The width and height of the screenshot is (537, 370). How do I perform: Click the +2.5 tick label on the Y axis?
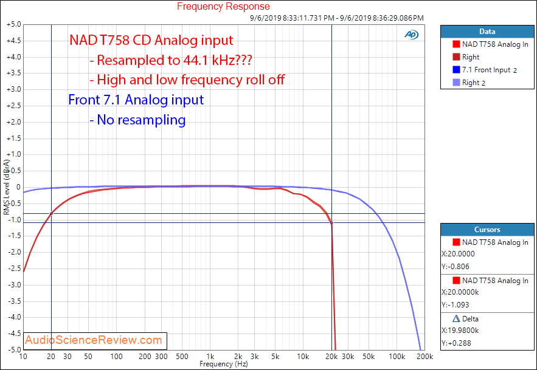point(14,106)
